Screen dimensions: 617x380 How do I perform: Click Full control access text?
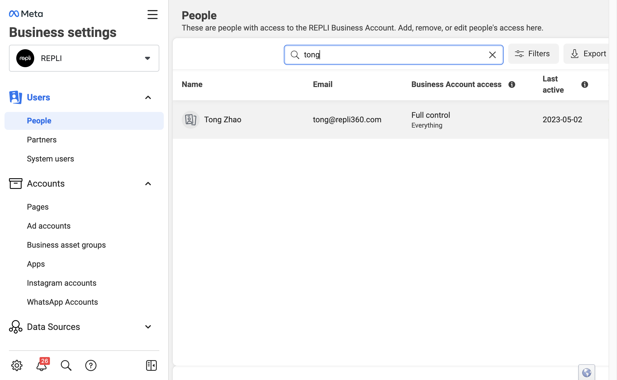coord(431,115)
